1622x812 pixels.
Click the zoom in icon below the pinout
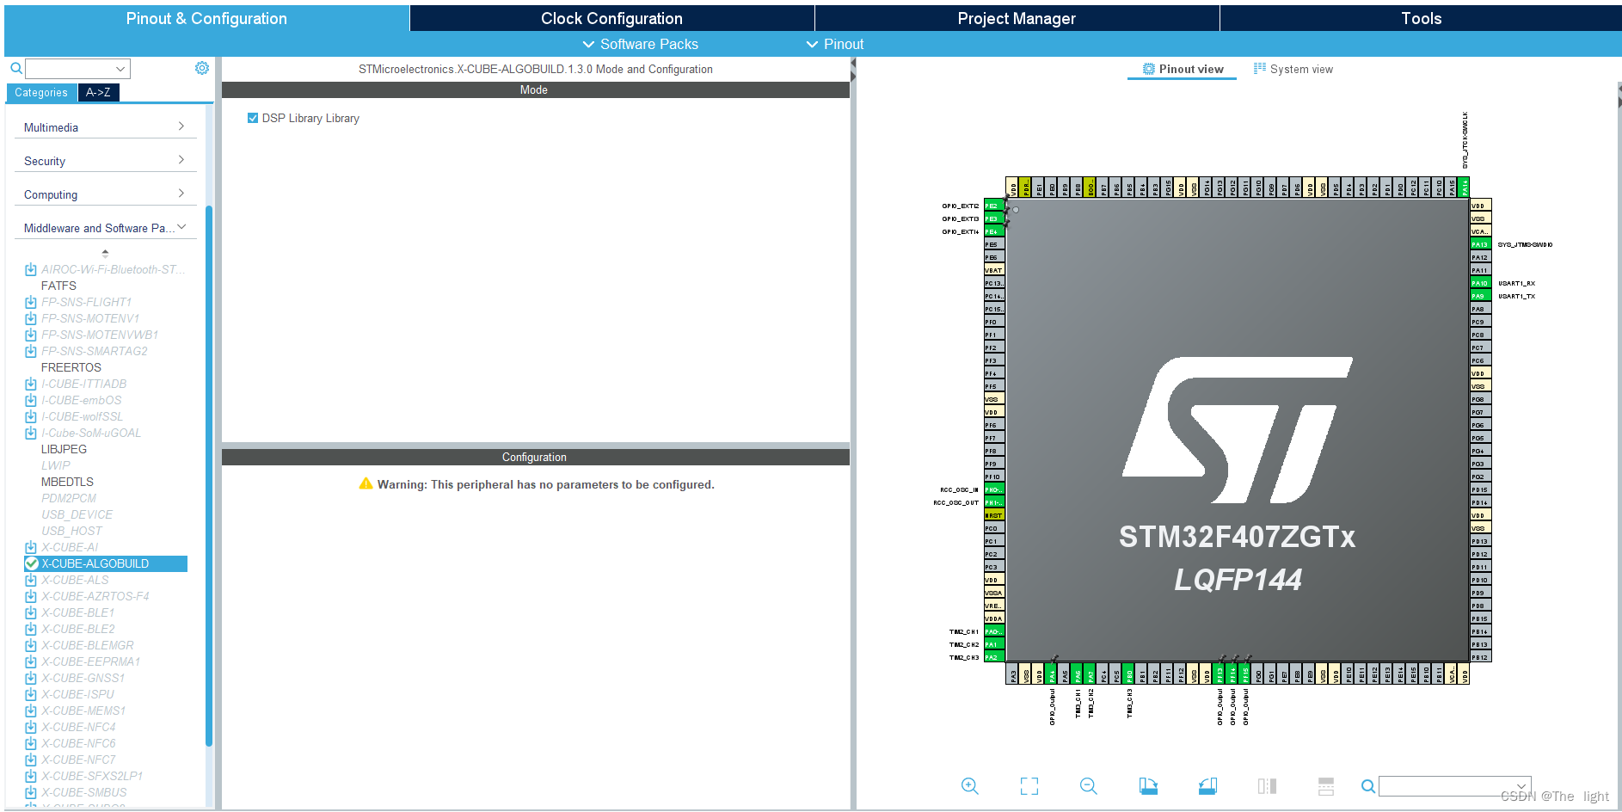[x=970, y=785]
